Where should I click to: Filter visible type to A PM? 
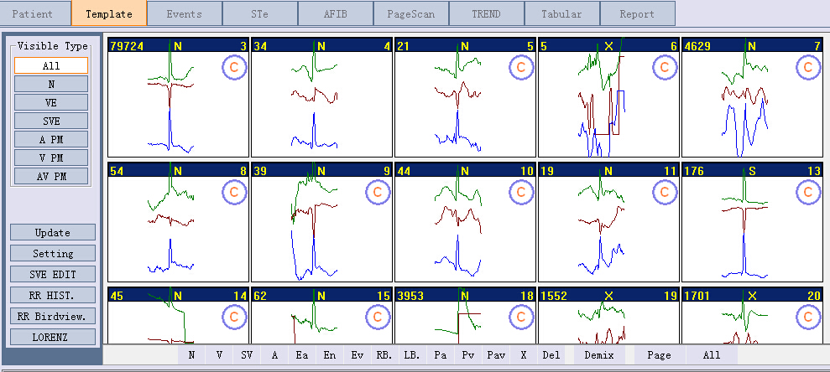(51, 139)
